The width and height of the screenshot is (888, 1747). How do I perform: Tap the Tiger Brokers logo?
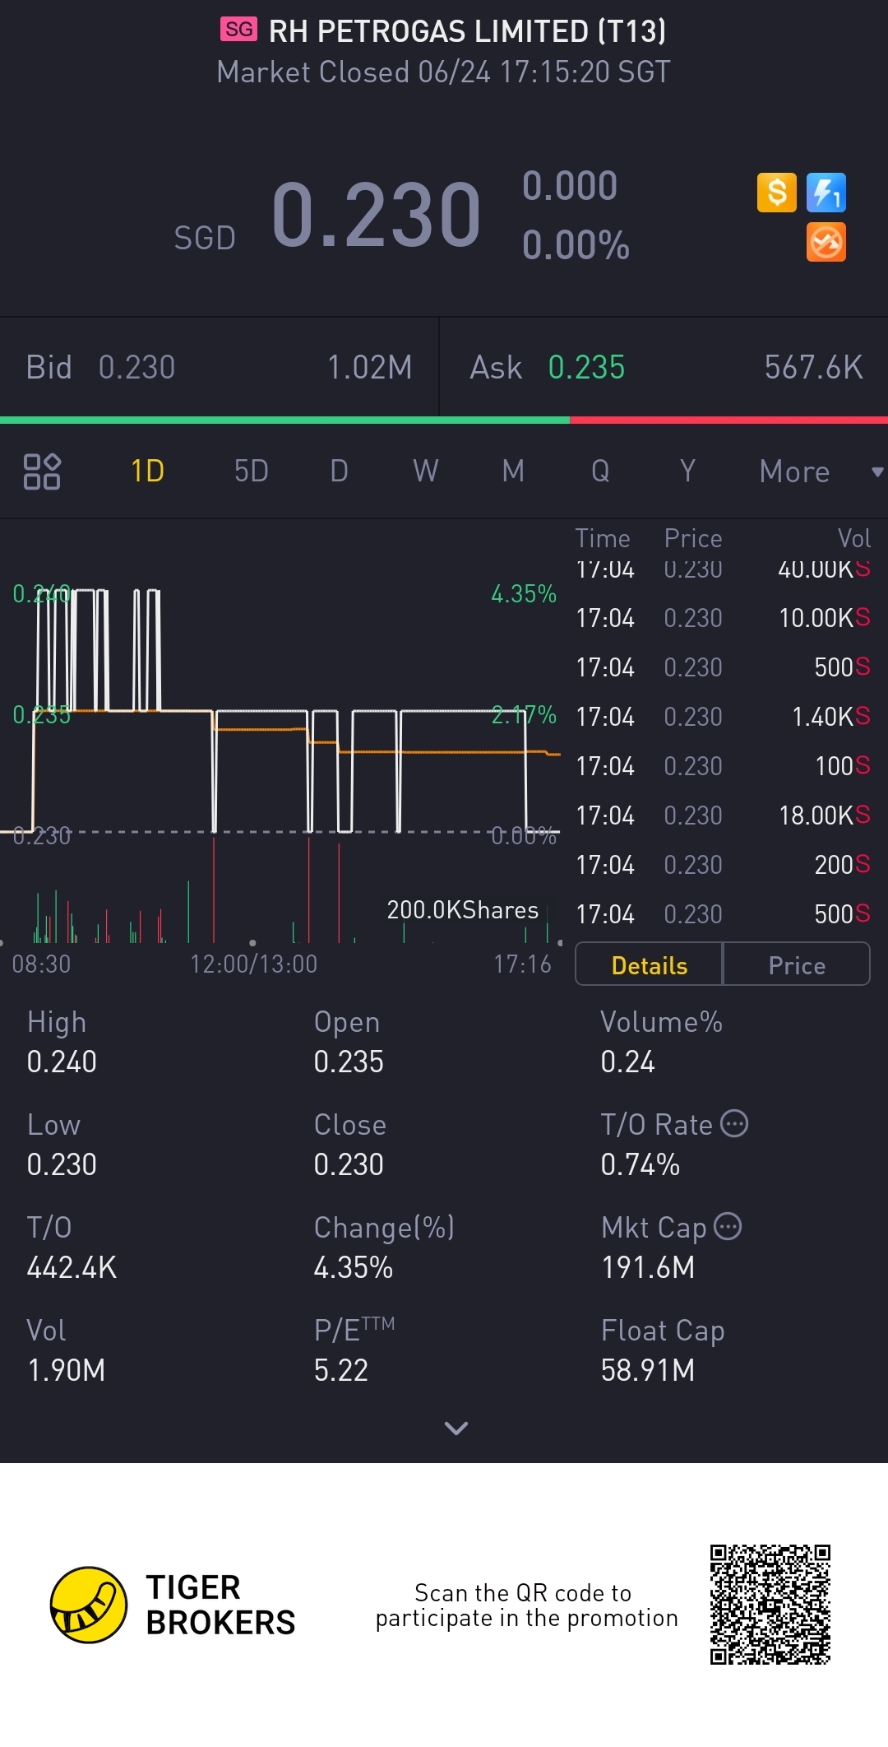tap(89, 1605)
